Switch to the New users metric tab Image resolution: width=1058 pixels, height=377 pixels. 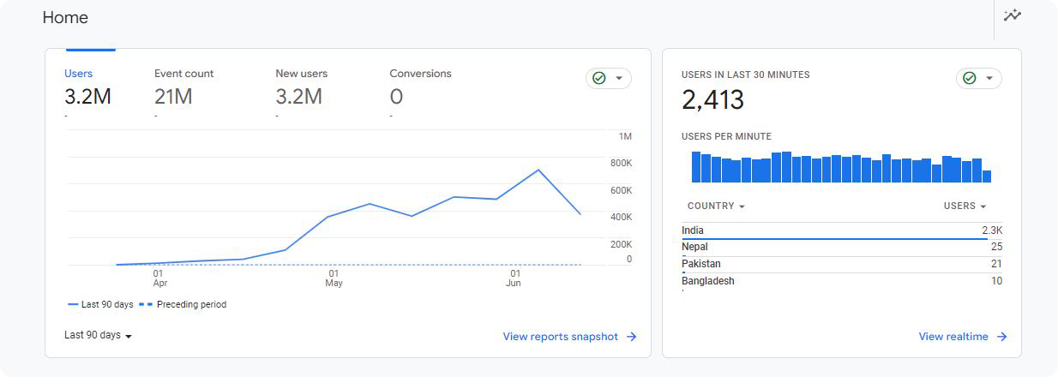point(301,87)
